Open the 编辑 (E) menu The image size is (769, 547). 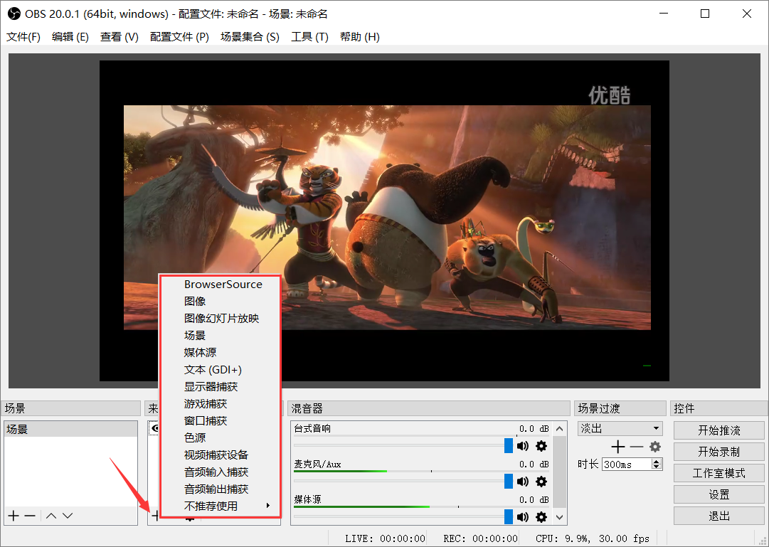[x=70, y=37]
